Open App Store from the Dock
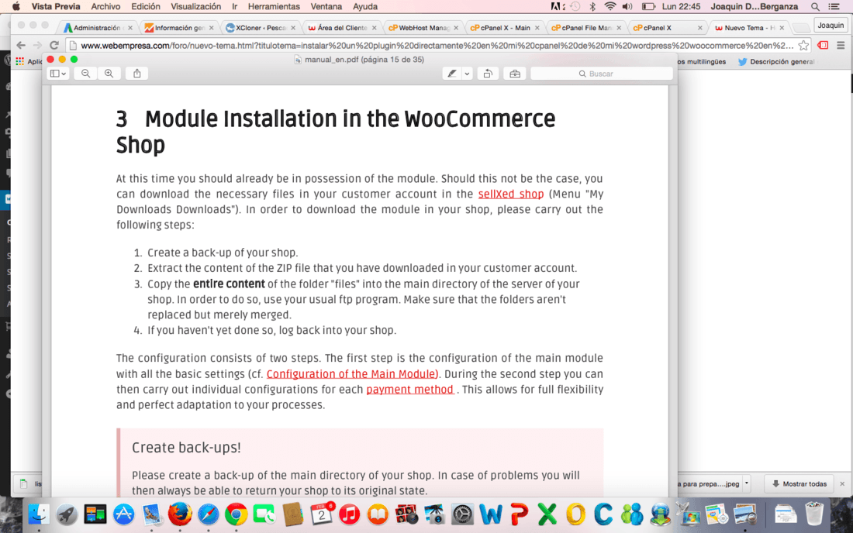The height and width of the screenshot is (533, 853). pos(123,514)
